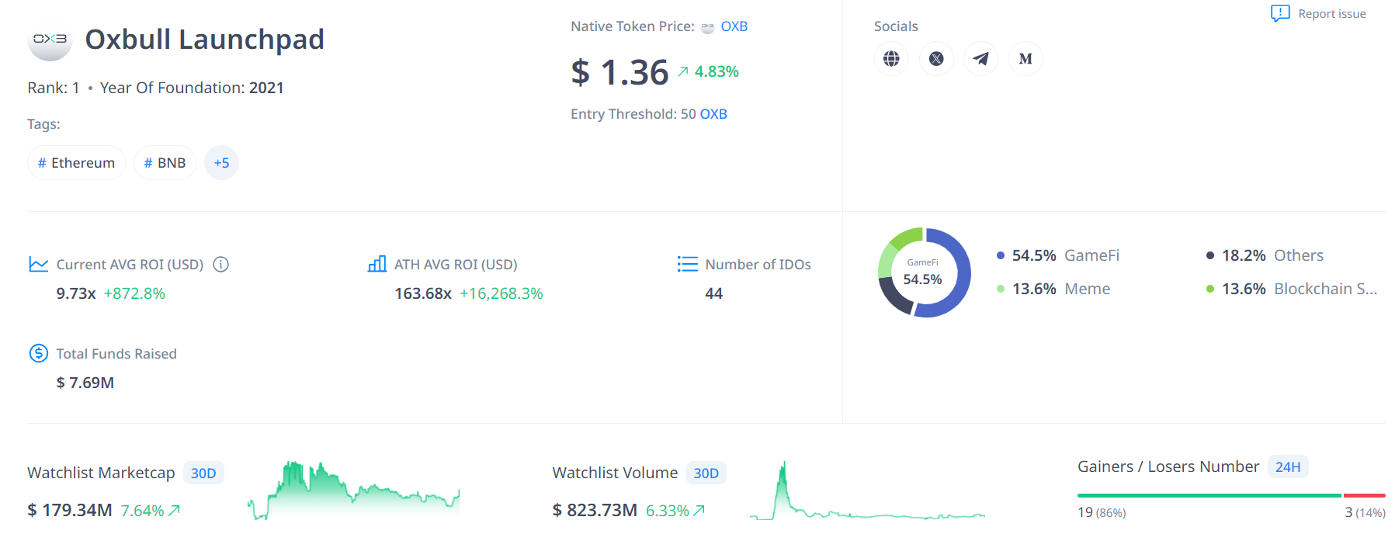Open the 30D dropdown for Watchlist Marketcap
Viewport: 1395px width, 541px height.
[203, 473]
